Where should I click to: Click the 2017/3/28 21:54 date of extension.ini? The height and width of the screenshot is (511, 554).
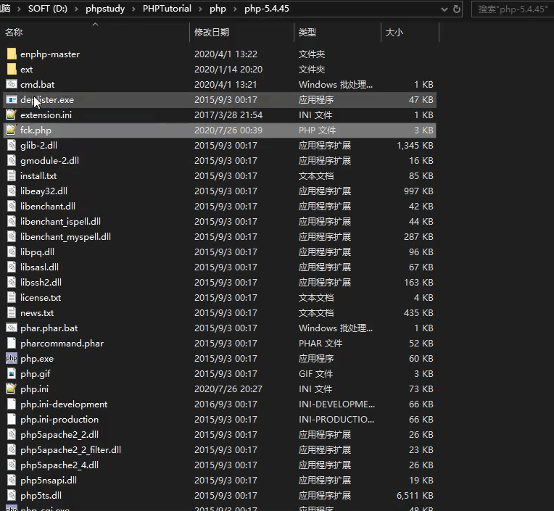(x=228, y=115)
